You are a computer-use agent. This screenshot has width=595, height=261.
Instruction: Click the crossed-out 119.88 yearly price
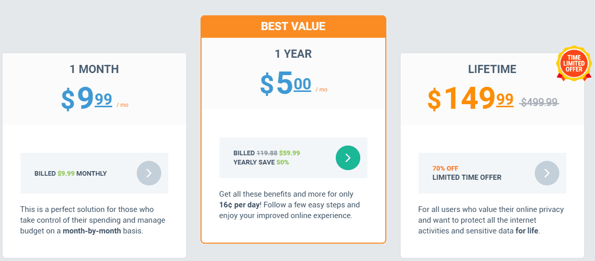coord(267,153)
